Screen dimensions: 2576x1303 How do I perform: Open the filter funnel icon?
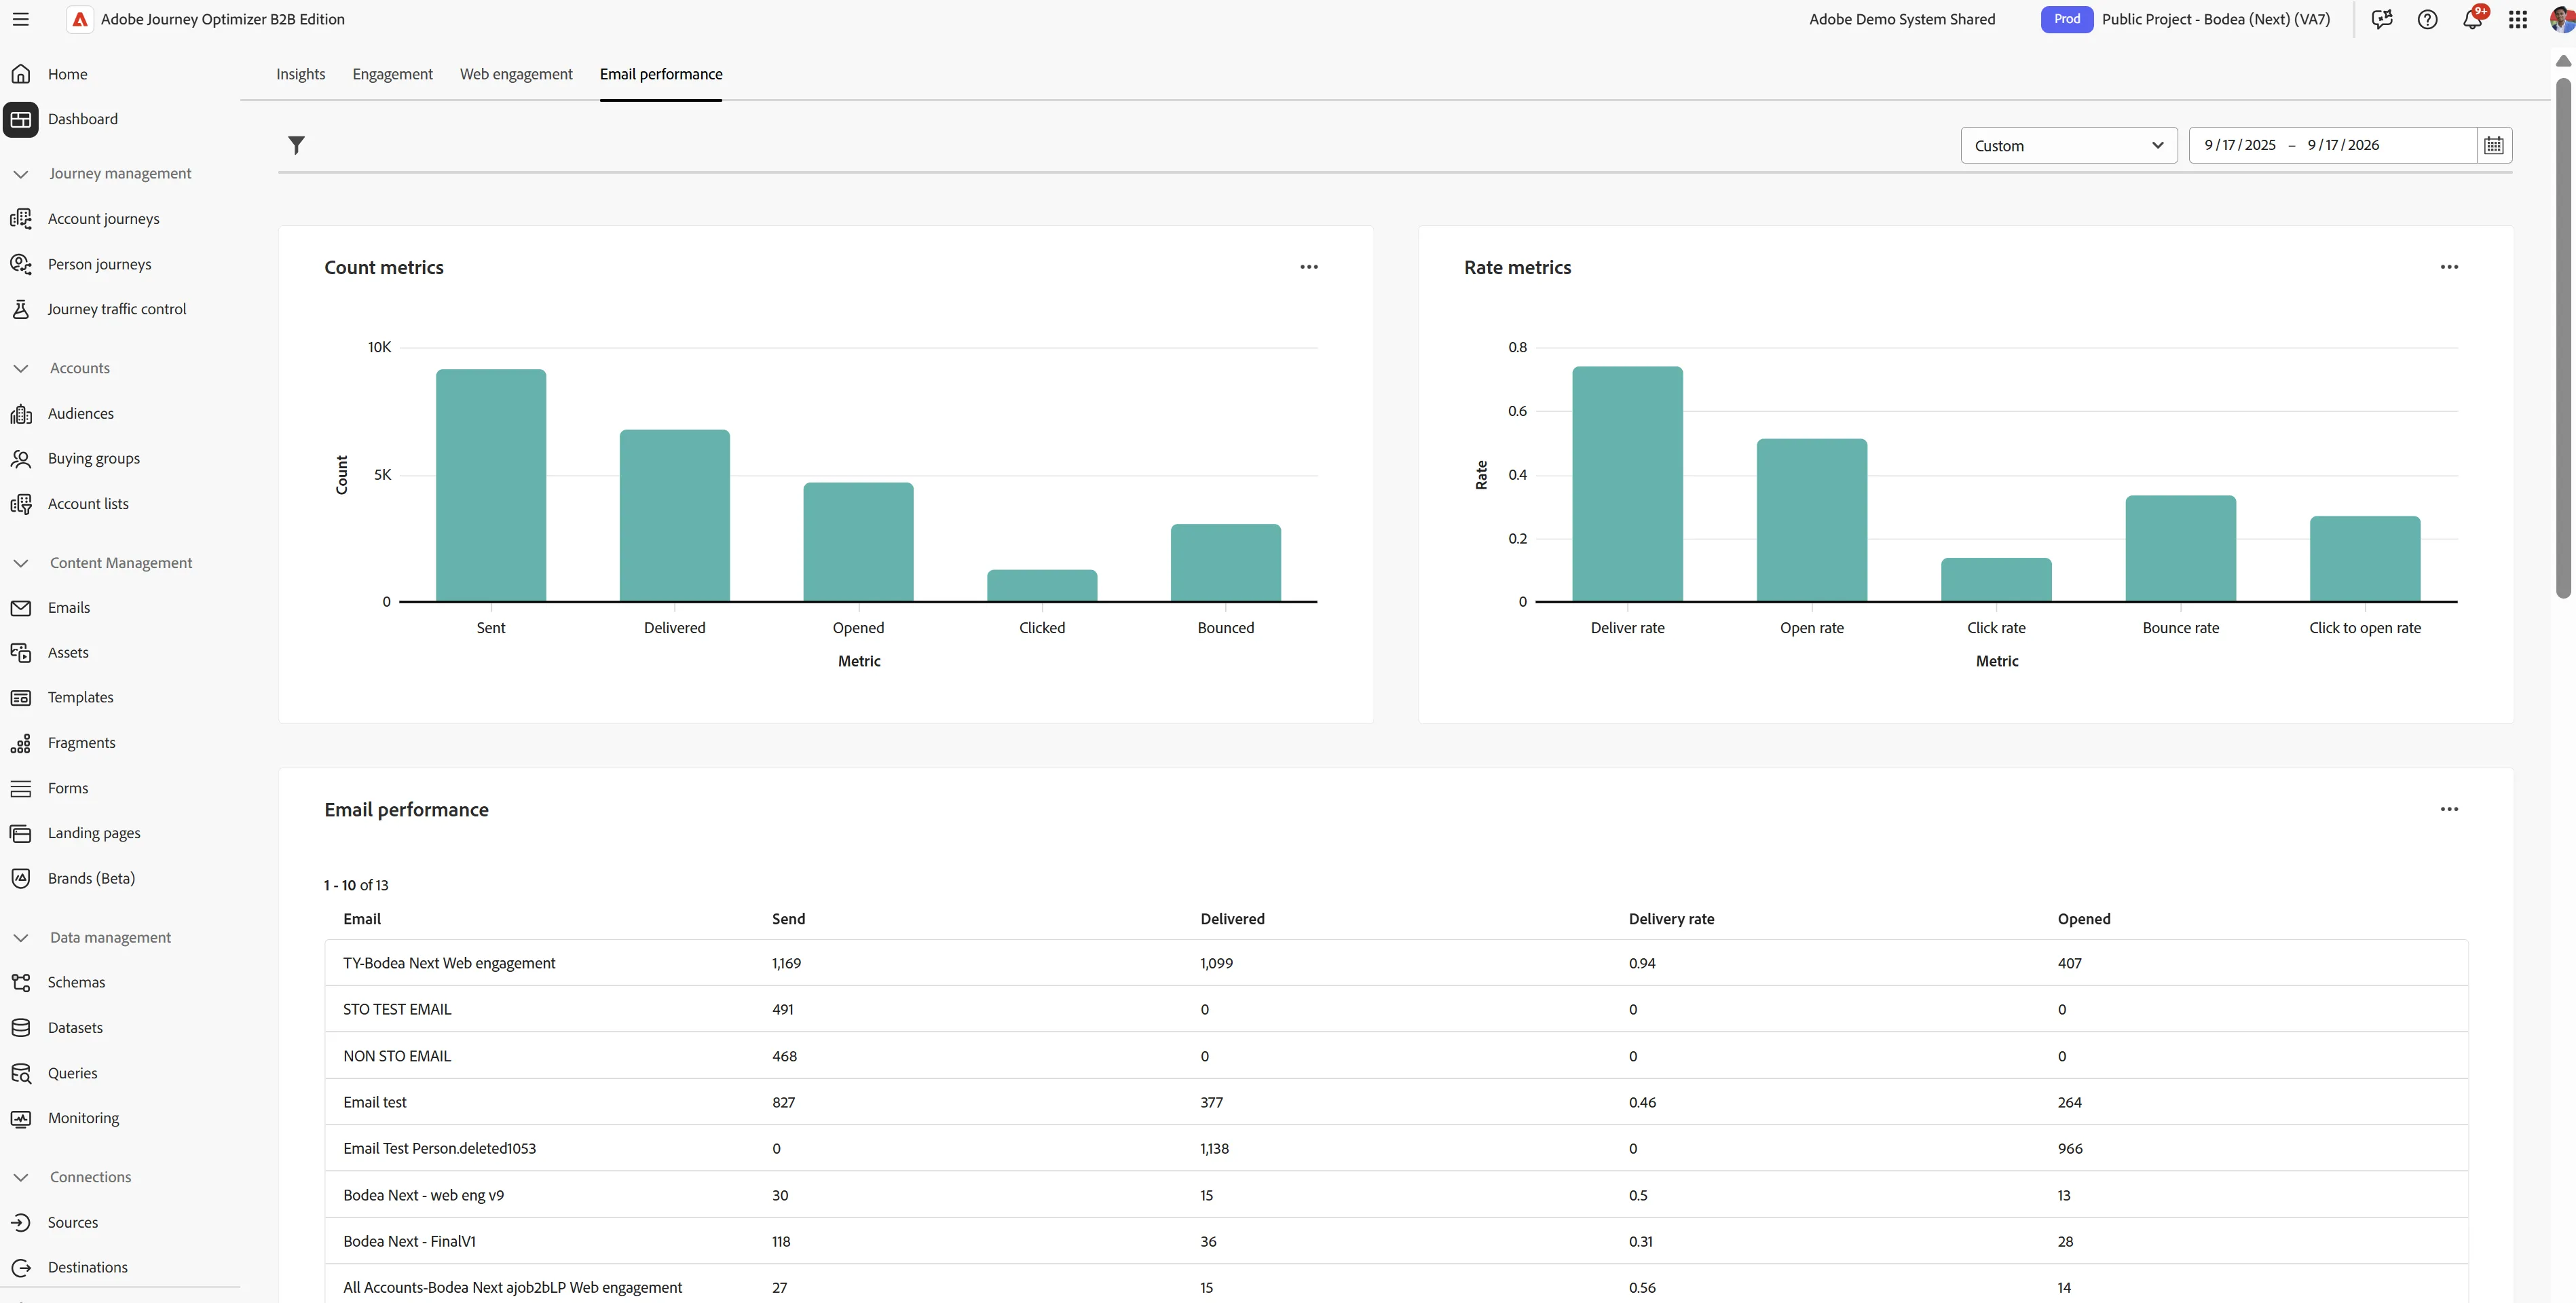296,145
